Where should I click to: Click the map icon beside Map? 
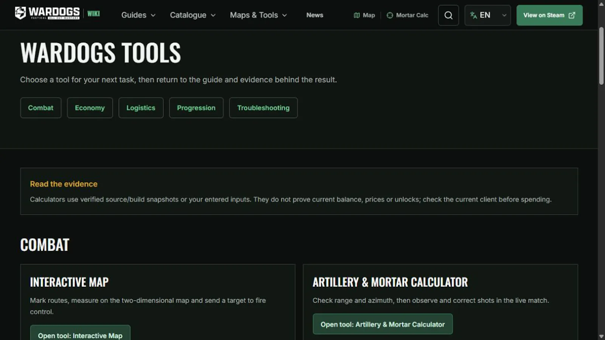357,15
